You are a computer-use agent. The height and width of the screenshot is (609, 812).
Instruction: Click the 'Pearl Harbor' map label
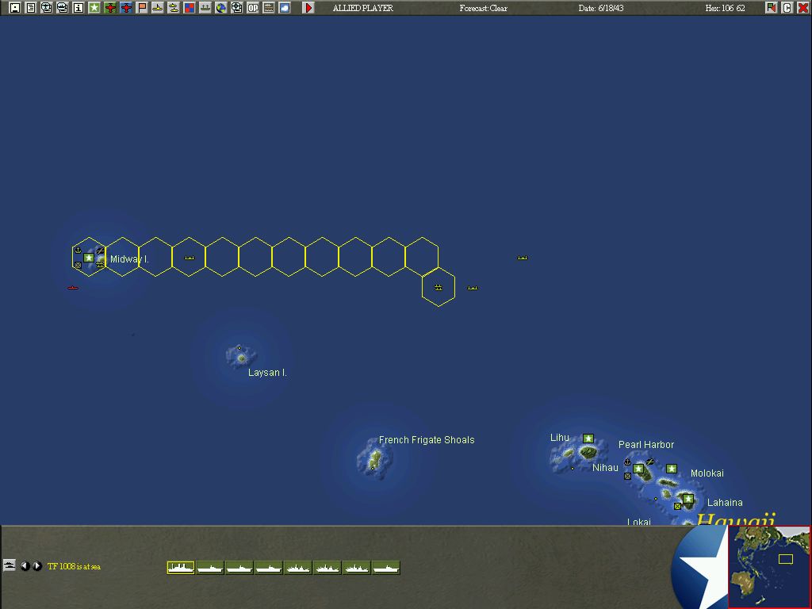tap(646, 445)
